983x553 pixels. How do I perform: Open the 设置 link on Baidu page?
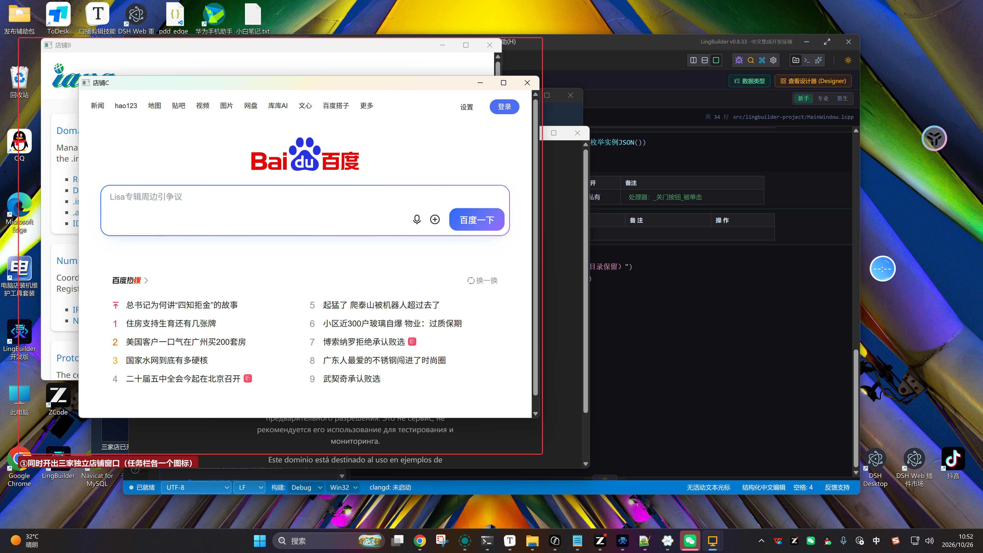tap(466, 107)
